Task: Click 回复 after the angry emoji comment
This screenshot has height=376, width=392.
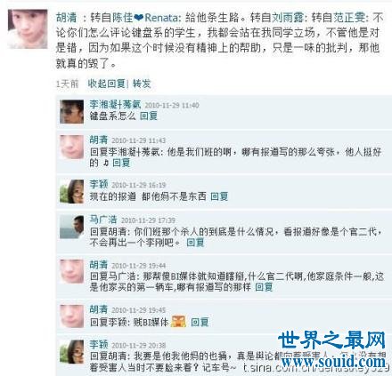Action: click(200, 322)
